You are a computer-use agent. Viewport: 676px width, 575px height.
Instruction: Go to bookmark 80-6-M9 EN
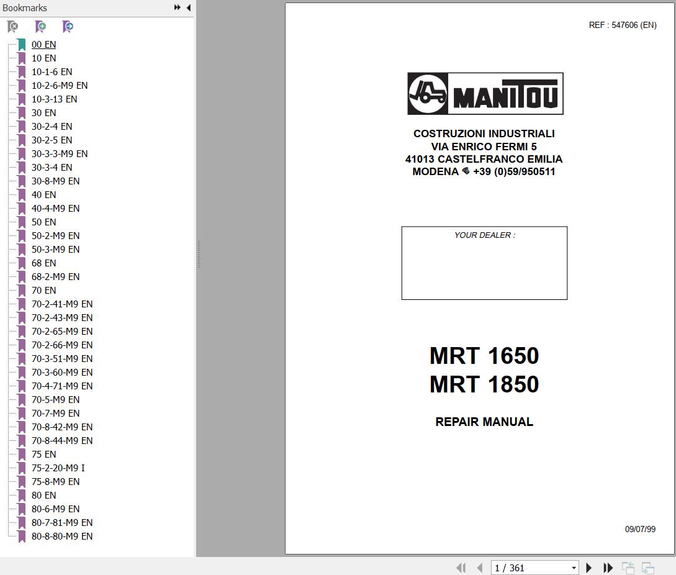point(56,509)
